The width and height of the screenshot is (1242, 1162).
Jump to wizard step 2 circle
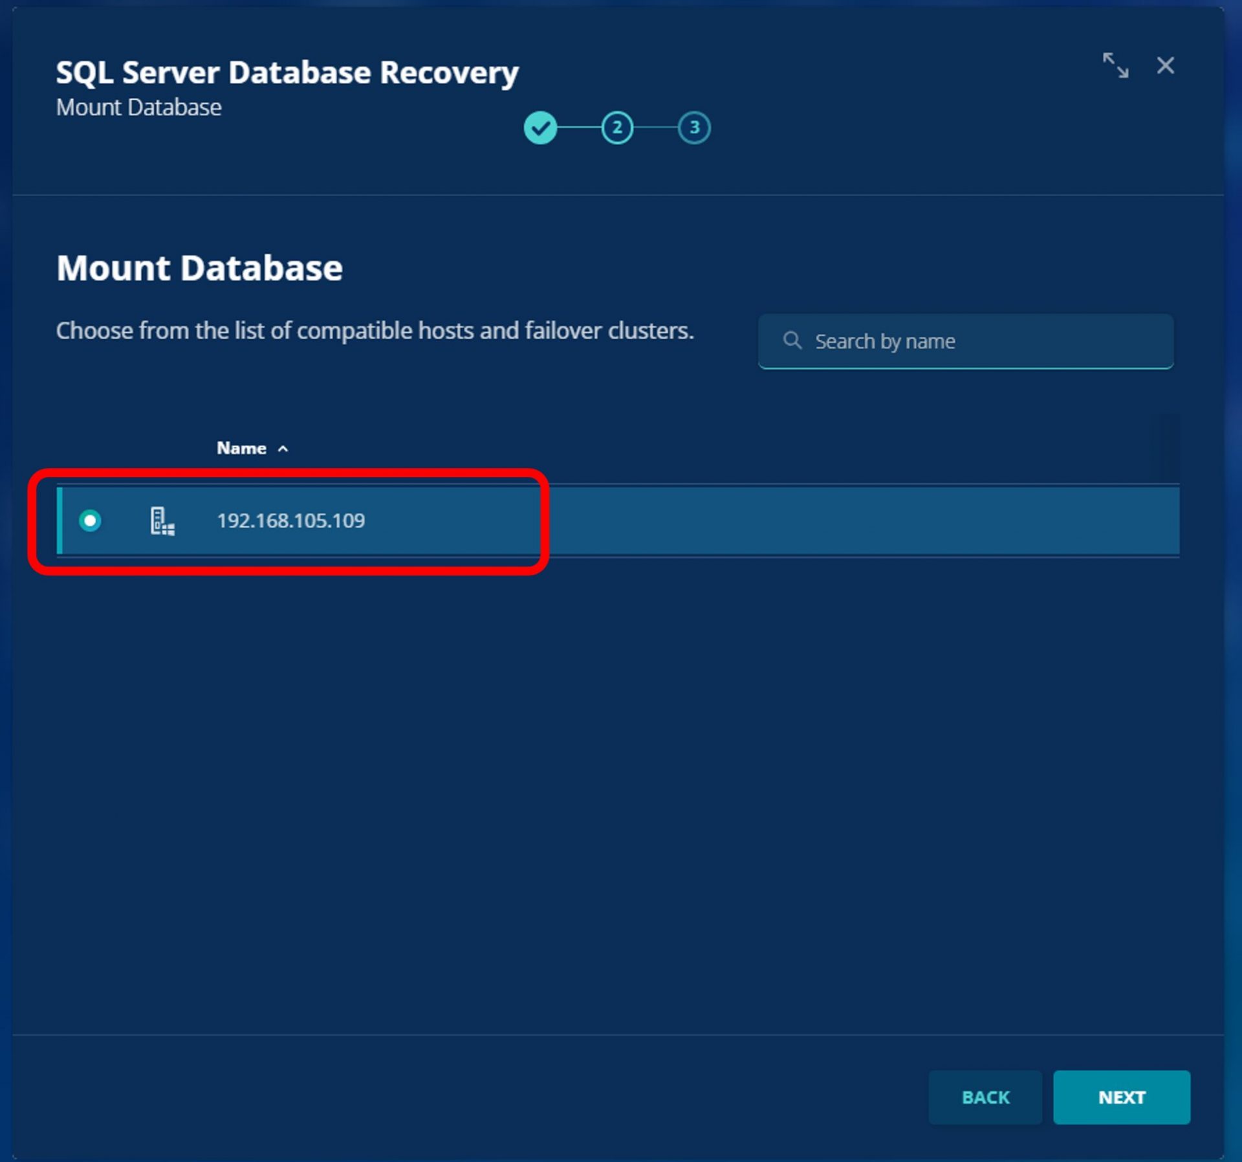[616, 128]
